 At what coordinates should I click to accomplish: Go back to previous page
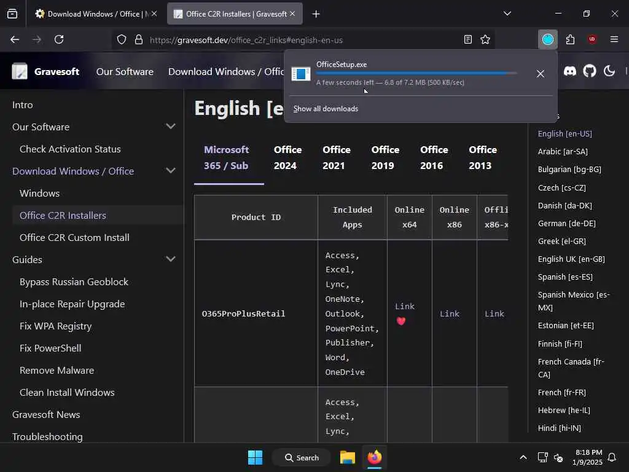click(x=15, y=39)
